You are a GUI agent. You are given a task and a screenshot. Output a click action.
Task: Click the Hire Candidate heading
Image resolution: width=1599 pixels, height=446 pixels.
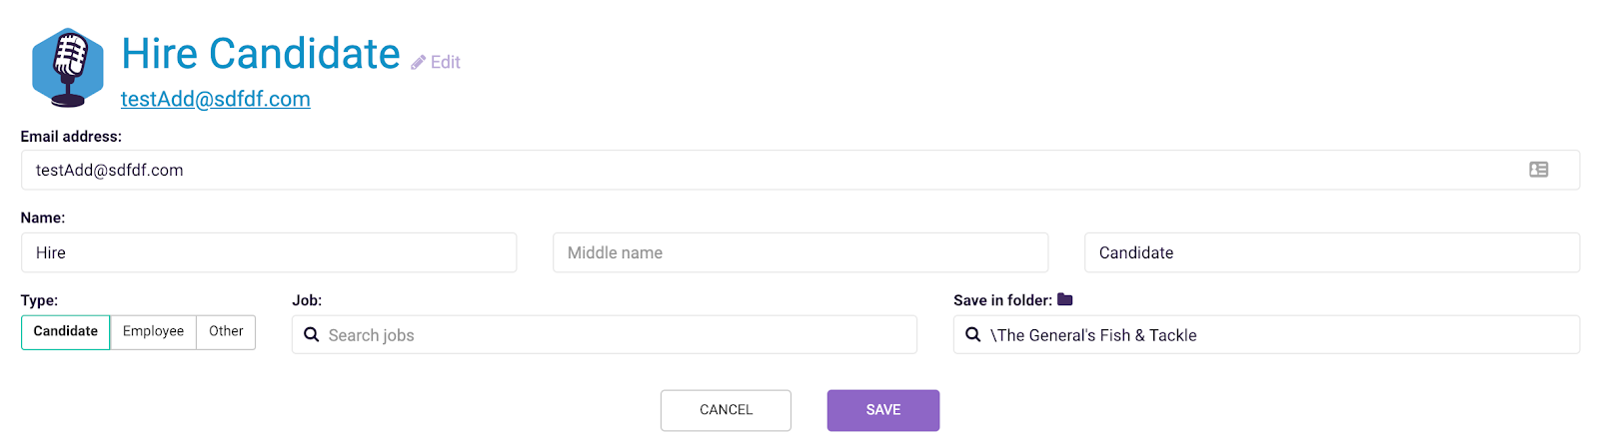[261, 54]
